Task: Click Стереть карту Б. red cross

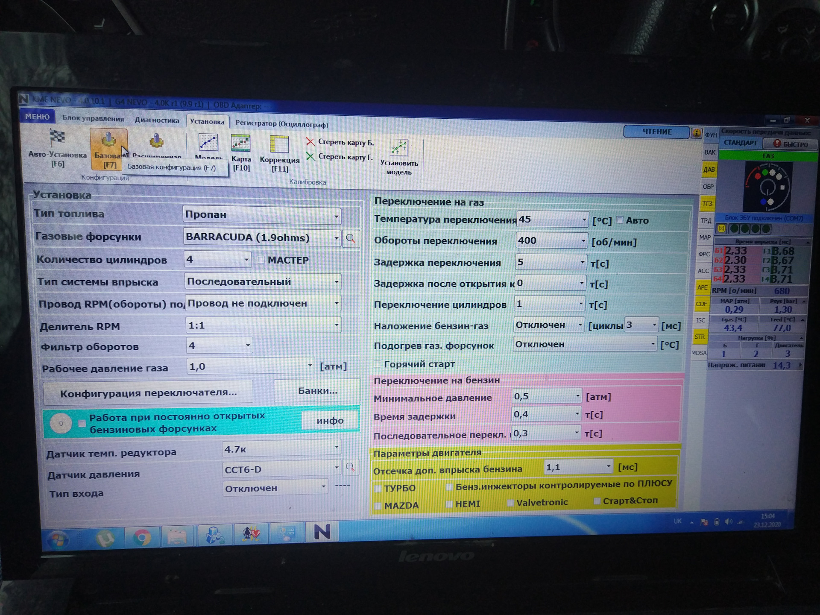Action: pyautogui.click(x=310, y=142)
